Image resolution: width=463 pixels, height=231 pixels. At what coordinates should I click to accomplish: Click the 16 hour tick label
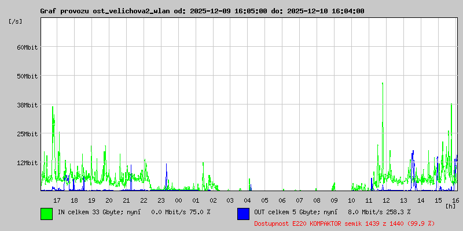tap(455, 200)
